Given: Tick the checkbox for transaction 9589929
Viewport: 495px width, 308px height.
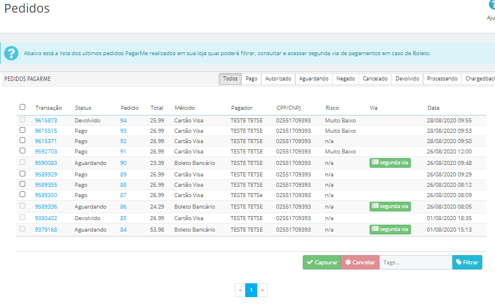Looking at the screenshot, I should [x=22, y=174].
